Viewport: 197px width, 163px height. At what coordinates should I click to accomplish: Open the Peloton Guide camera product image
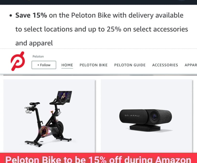coord(146,116)
